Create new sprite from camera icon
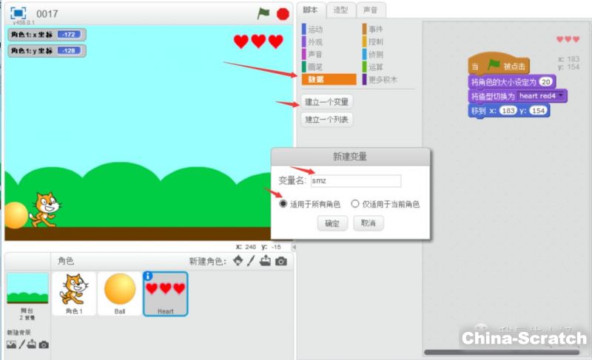Screen dimensions: 592x360 tap(280, 261)
